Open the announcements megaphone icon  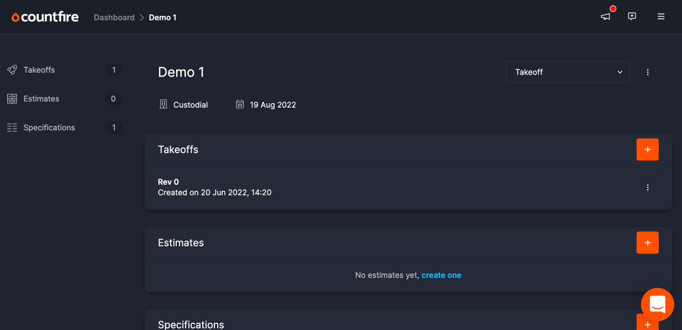pyautogui.click(x=606, y=17)
